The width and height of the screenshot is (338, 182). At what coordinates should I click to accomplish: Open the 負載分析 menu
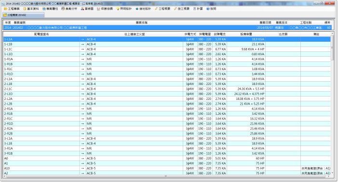(69, 9)
